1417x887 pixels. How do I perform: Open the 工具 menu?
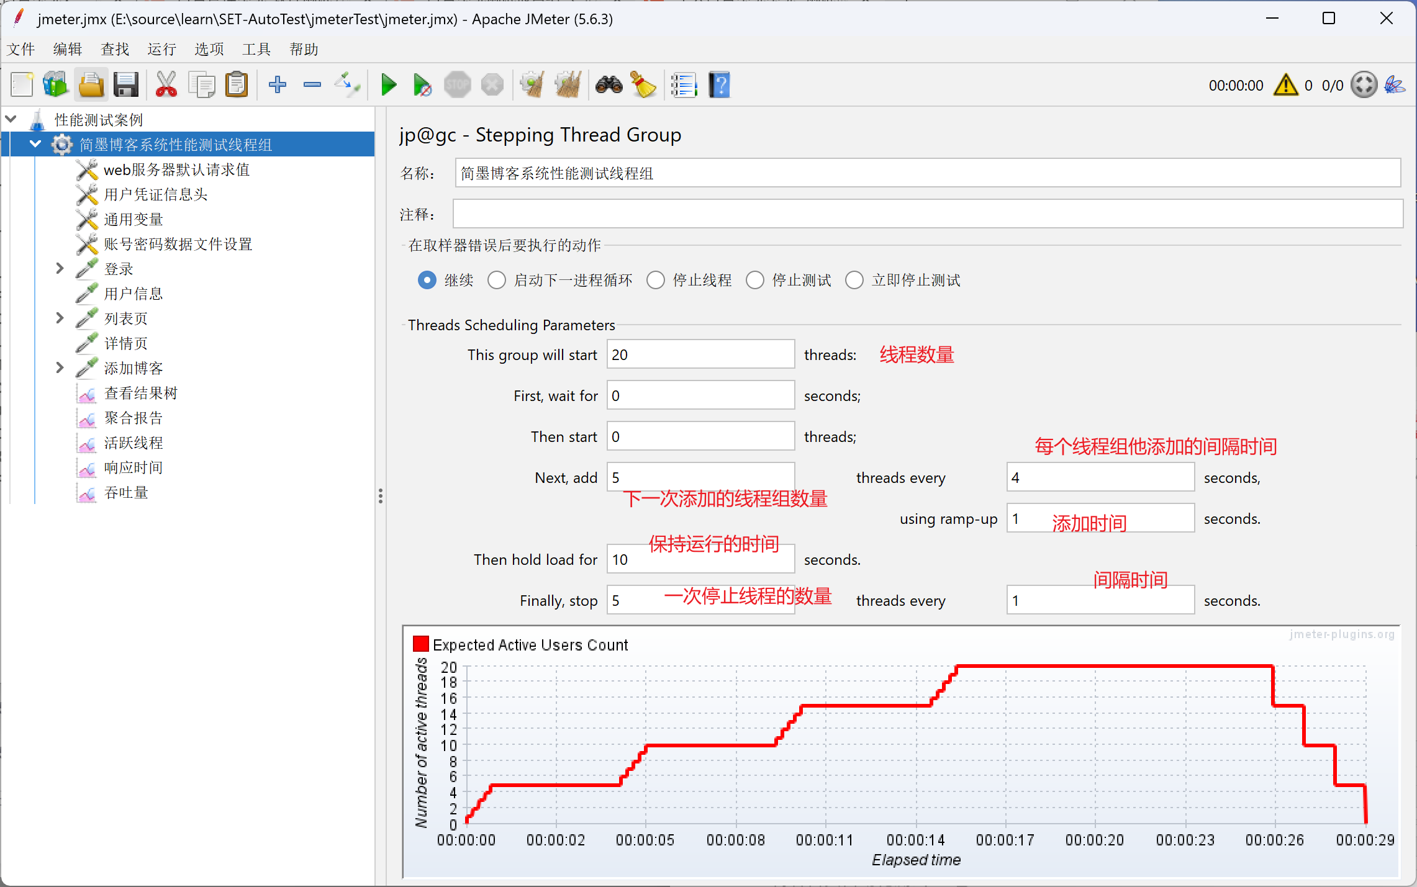pyautogui.click(x=256, y=49)
